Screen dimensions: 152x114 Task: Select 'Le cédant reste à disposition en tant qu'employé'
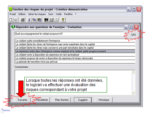75,55
